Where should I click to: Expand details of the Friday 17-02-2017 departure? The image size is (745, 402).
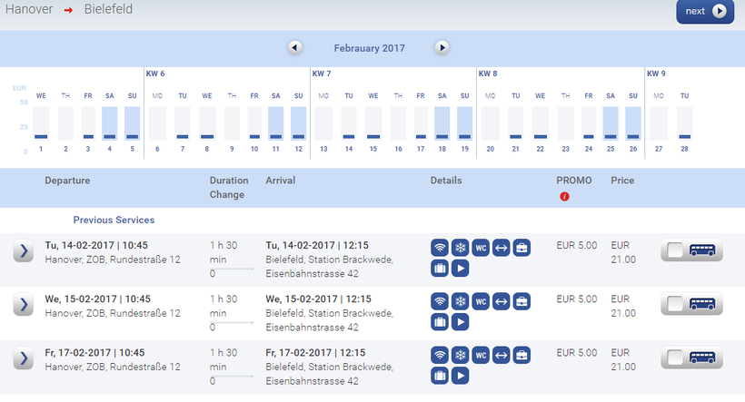[24, 358]
